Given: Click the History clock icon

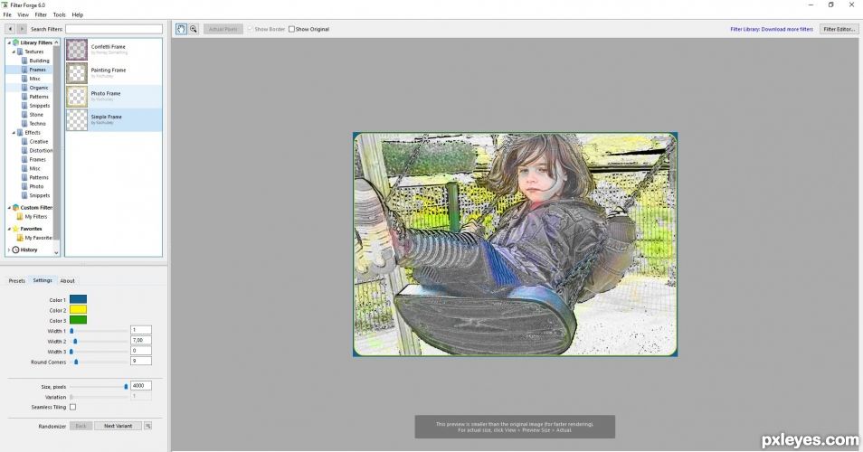Looking at the screenshot, I should 16,250.
